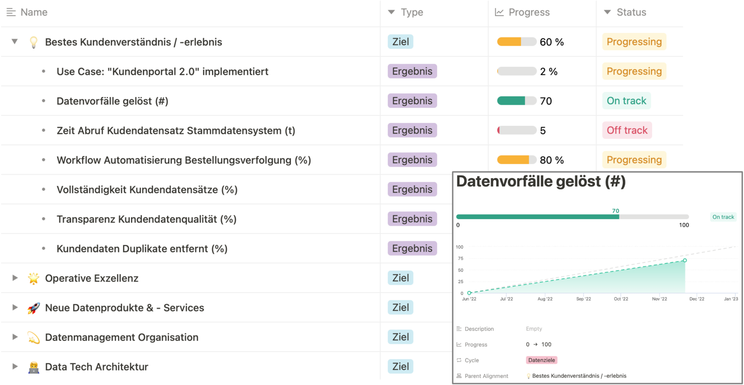Open the parent goal link Bestes Kundenverständnis / -erlebnis
This screenshot has width=744, height=385.
pos(579,376)
